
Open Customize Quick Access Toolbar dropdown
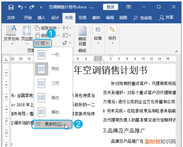tap(41, 7)
